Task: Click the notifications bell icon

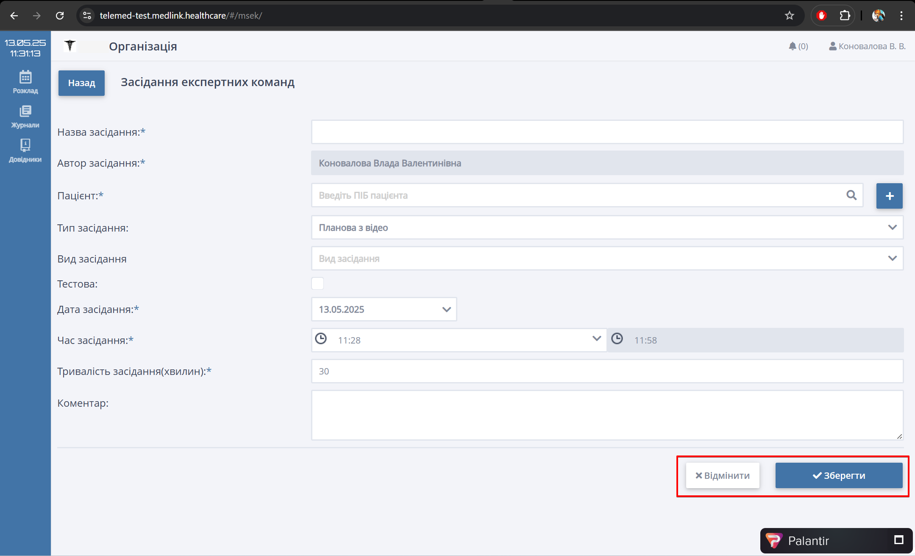Action: (792, 46)
